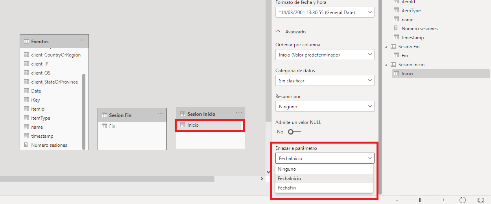This screenshot has height=204, width=491.
Task: Choose FechaFin in the parameter list
Action: 324,188
